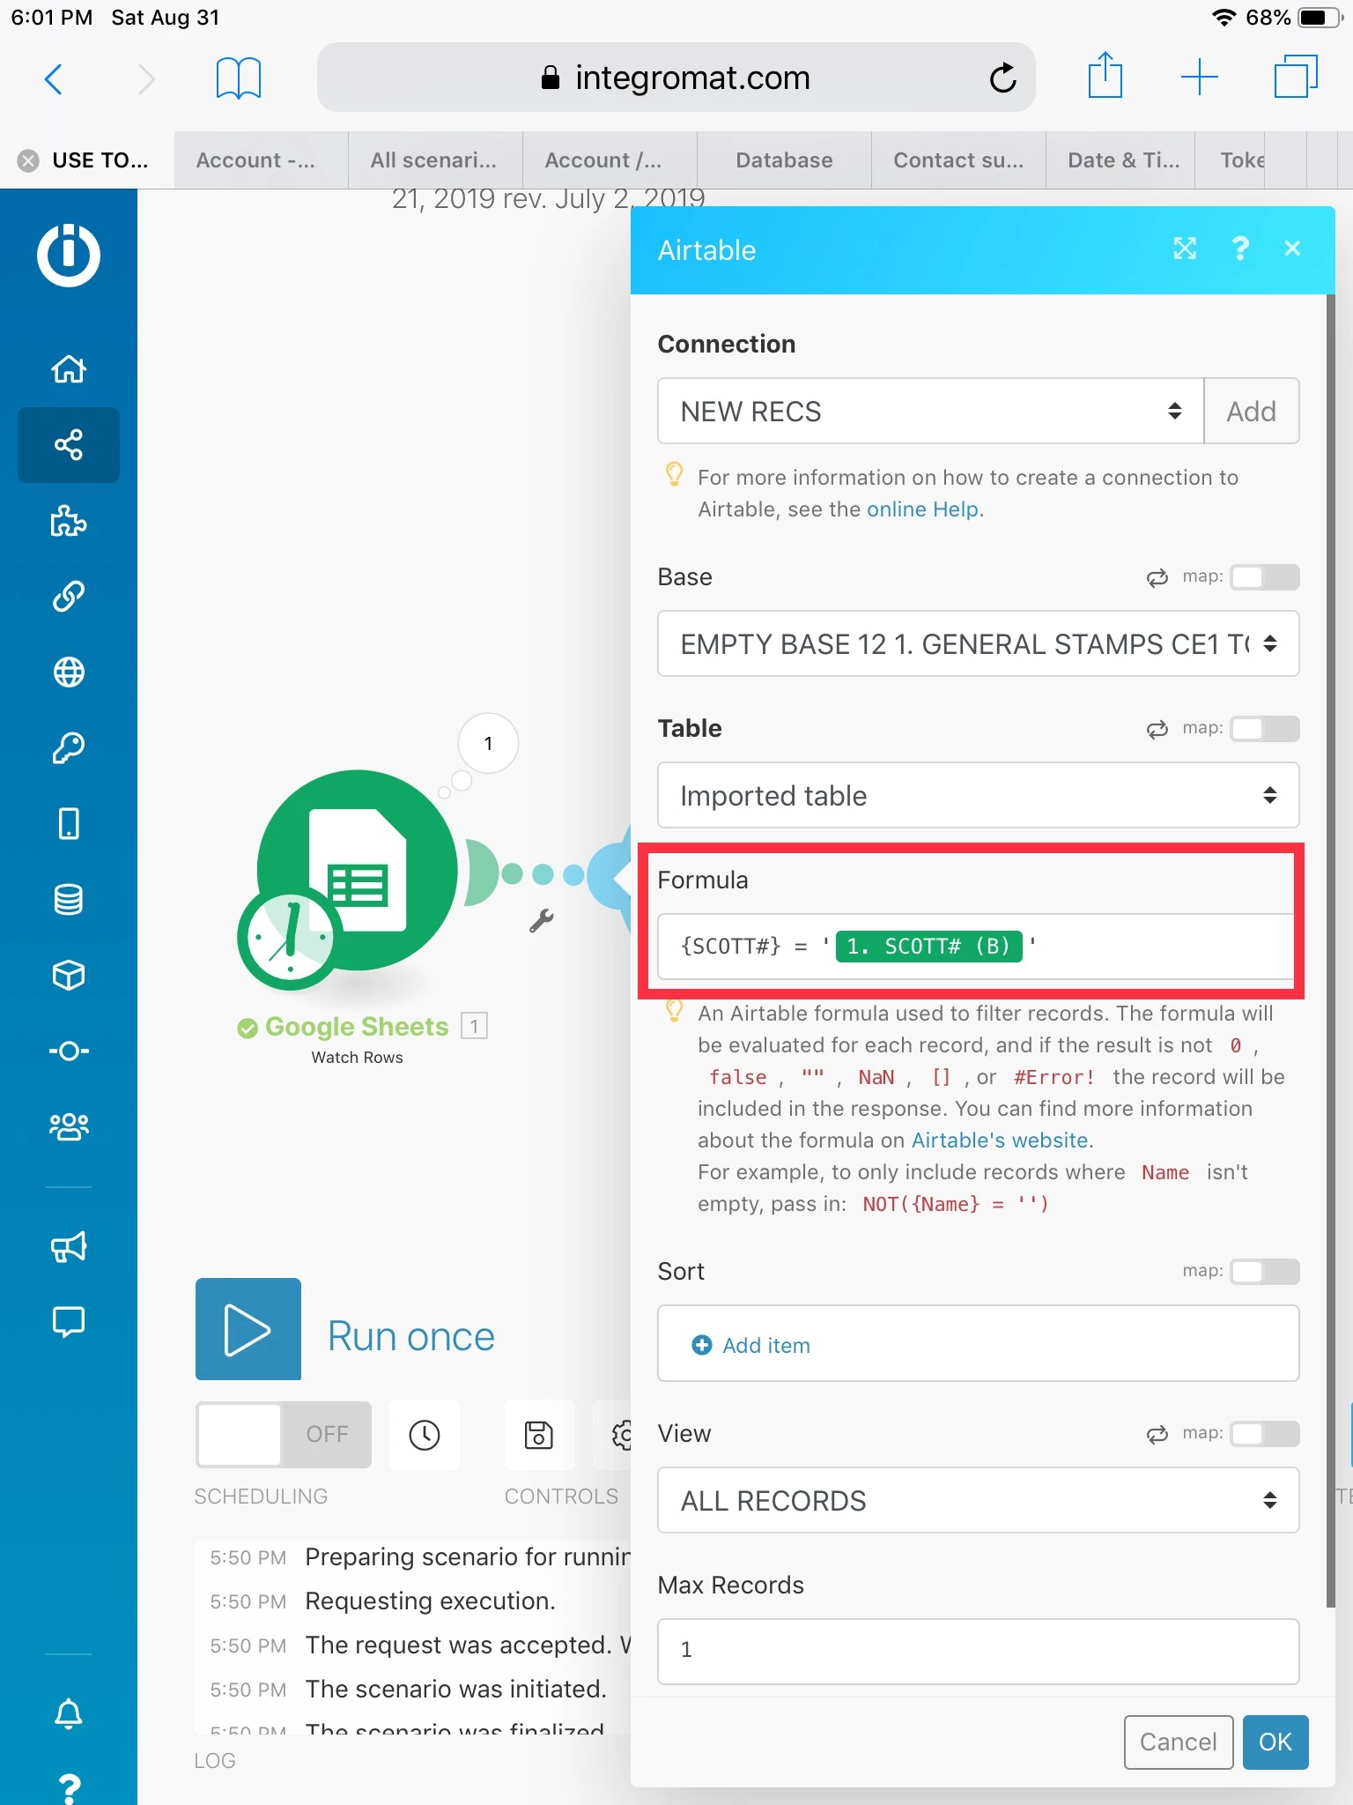This screenshot has height=1805, width=1353.
Task: Toggle the Base map switch
Action: coord(1265,577)
